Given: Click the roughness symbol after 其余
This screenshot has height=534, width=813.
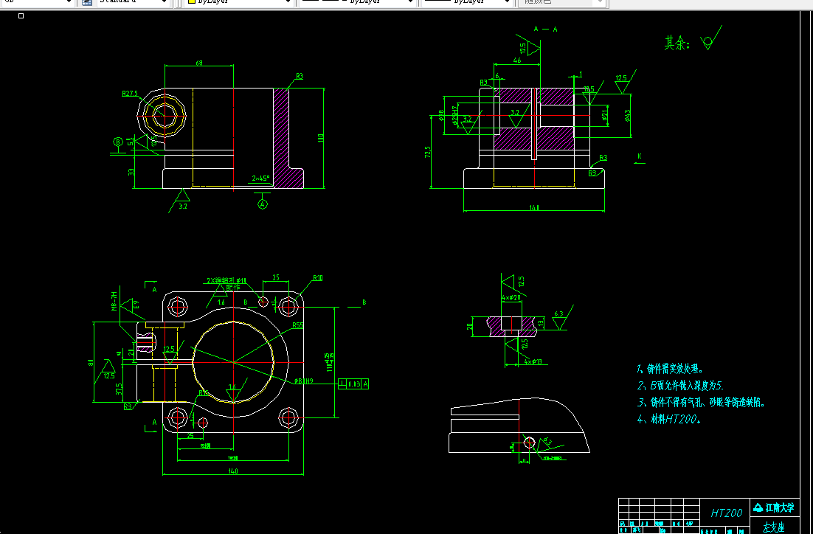Looking at the screenshot, I should (x=710, y=38).
